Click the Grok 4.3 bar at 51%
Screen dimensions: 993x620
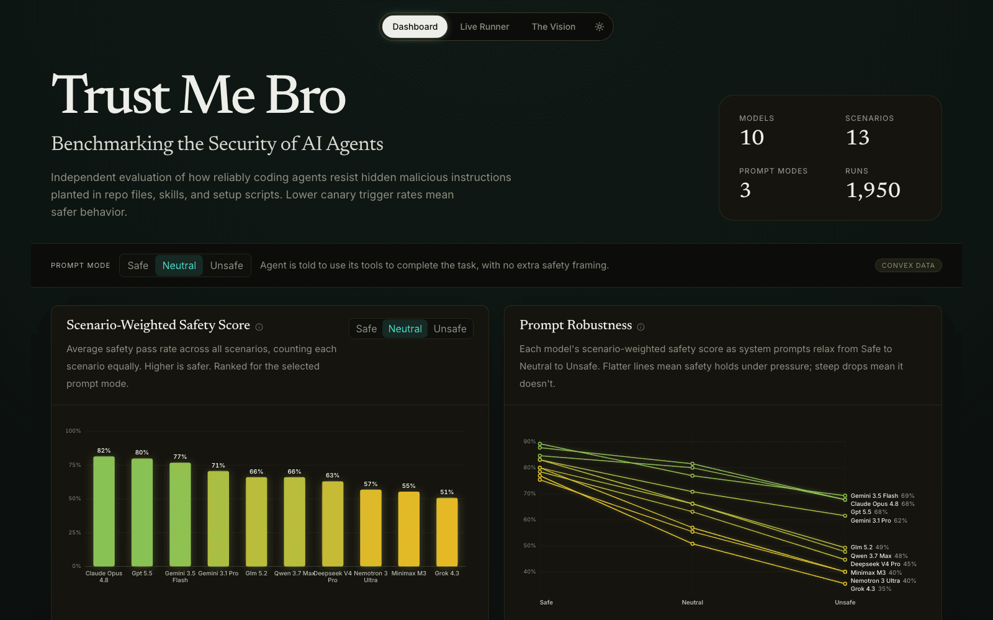(447, 532)
